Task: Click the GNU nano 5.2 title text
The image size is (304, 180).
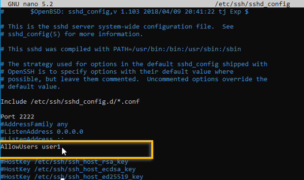Action: (31, 4)
